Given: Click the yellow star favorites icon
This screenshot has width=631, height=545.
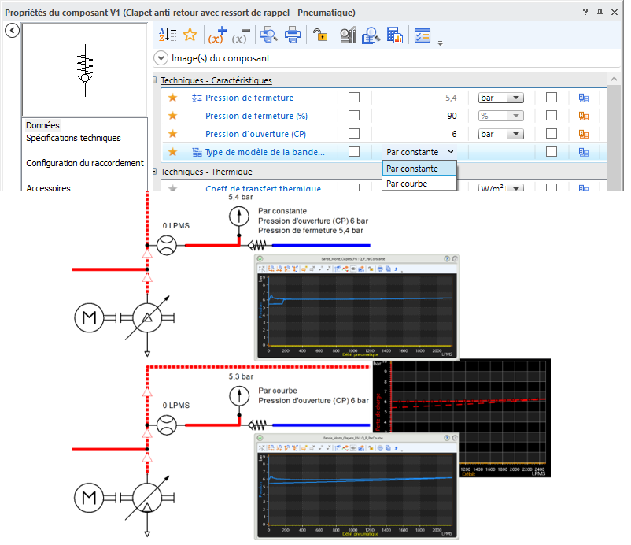Looking at the screenshot, I should point(190,35).
